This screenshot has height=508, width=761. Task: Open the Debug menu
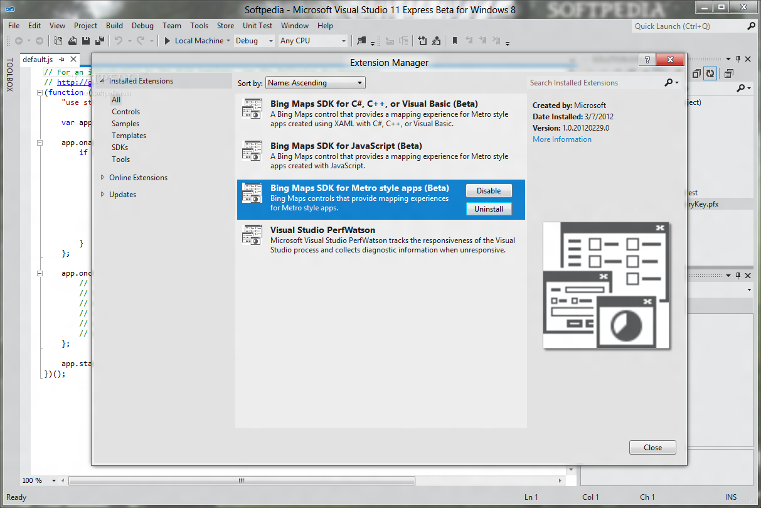142,26
